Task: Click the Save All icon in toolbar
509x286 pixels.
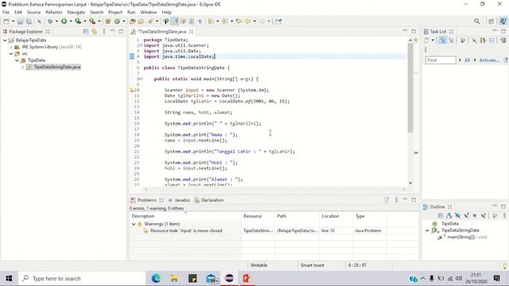Action: 29,21
